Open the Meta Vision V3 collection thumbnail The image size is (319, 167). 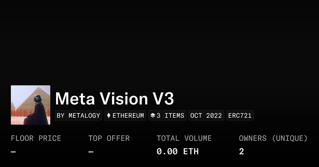(31, 105)
